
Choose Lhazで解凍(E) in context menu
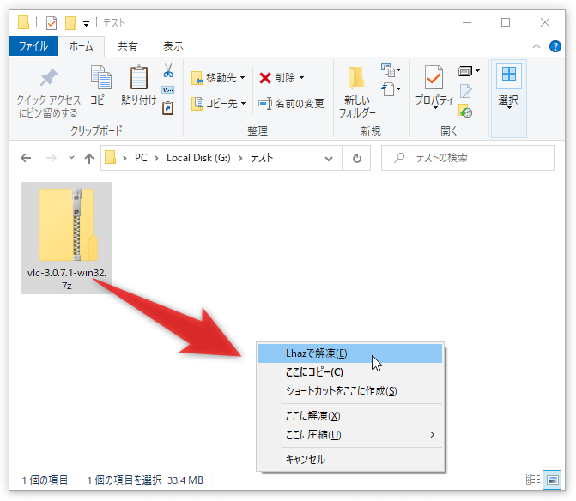(x=350, y=353)
